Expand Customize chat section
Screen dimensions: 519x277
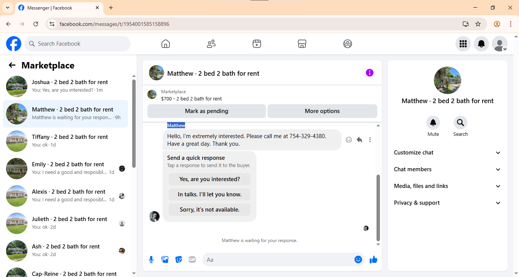448,153
